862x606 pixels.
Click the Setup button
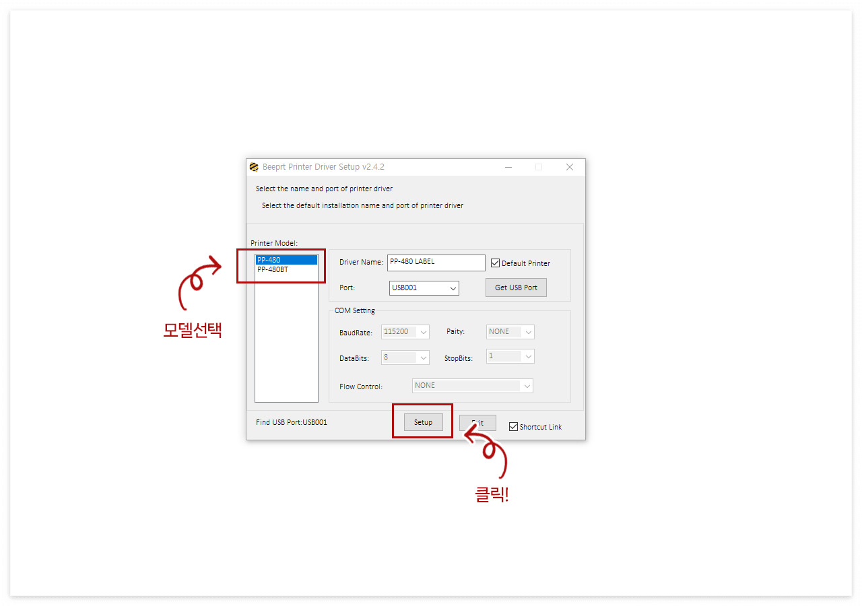pos(424,422)
